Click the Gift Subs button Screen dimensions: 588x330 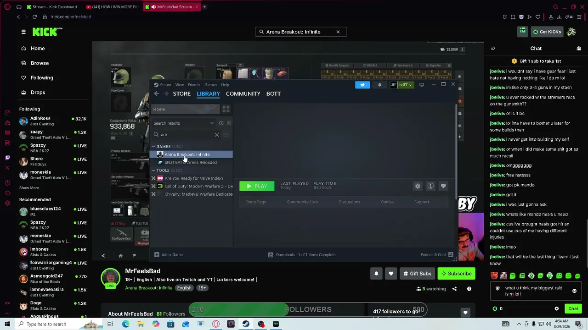pyautogui.click(x=417, y=274)
